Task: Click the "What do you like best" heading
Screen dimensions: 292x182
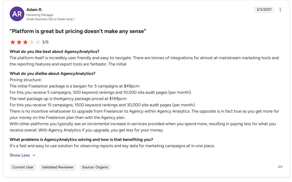Action: (x=54, y=52)
